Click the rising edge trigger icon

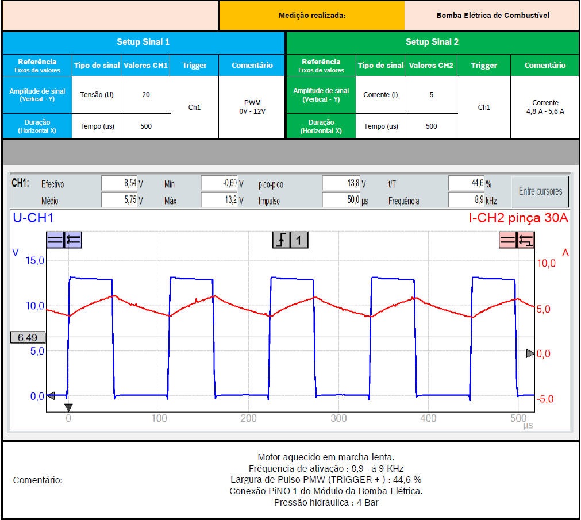[281, 240]
